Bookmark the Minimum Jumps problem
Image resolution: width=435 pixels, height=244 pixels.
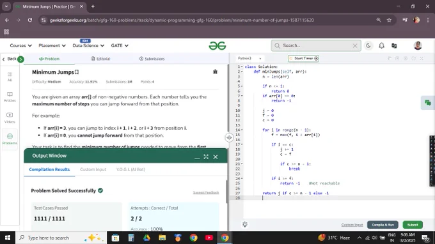[x=77, y=72]
